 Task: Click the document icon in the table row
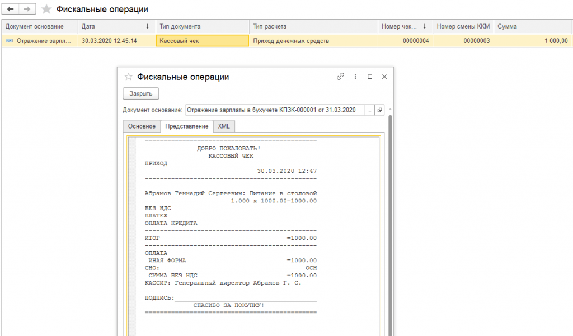(9, 41)
